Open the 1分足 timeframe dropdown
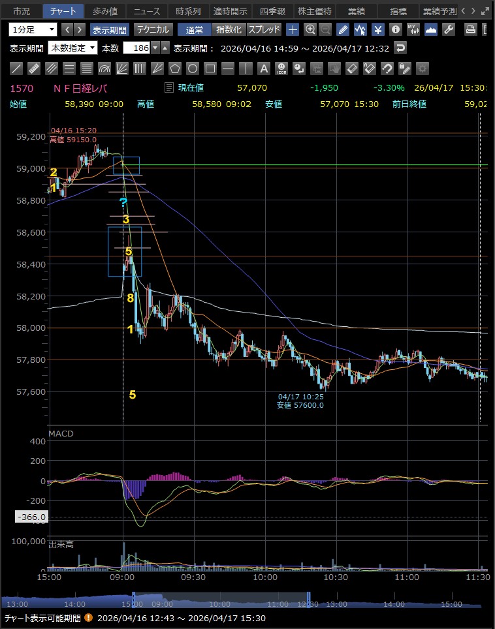 [x=33, y=29]
